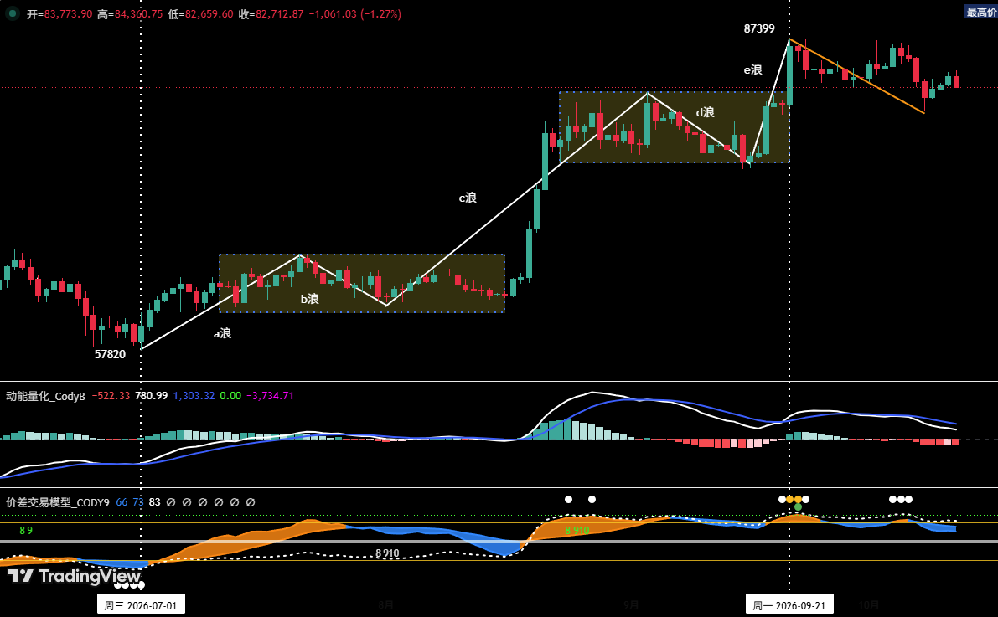
Task: Select the 87399 peak price label
Action: [759, 28]
